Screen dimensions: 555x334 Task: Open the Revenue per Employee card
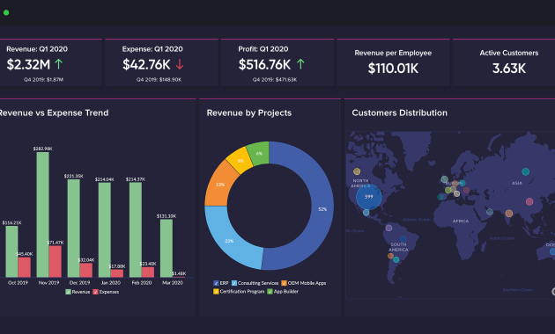pos(393,62)
